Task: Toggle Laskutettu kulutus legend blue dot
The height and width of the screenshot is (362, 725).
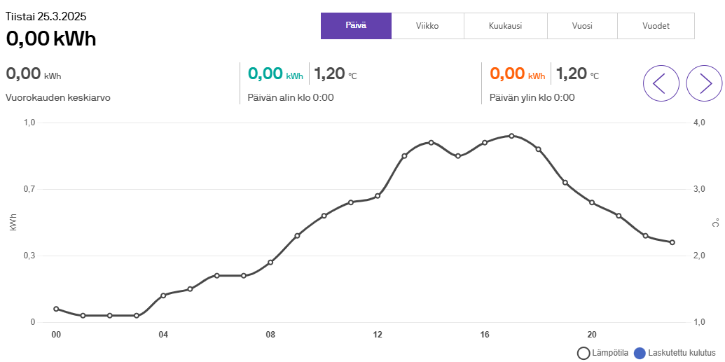Action: click(639, 354)
